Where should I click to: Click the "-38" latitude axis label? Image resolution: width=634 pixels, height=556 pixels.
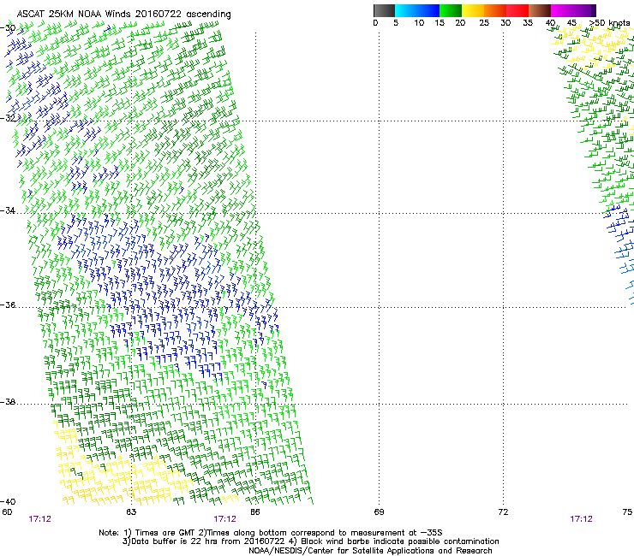pos(8,402)
